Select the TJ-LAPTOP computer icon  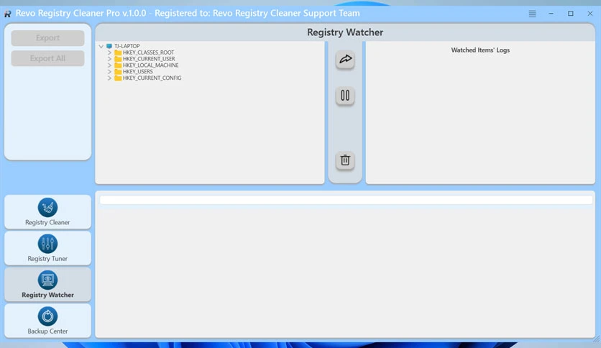tap(109, 46)
